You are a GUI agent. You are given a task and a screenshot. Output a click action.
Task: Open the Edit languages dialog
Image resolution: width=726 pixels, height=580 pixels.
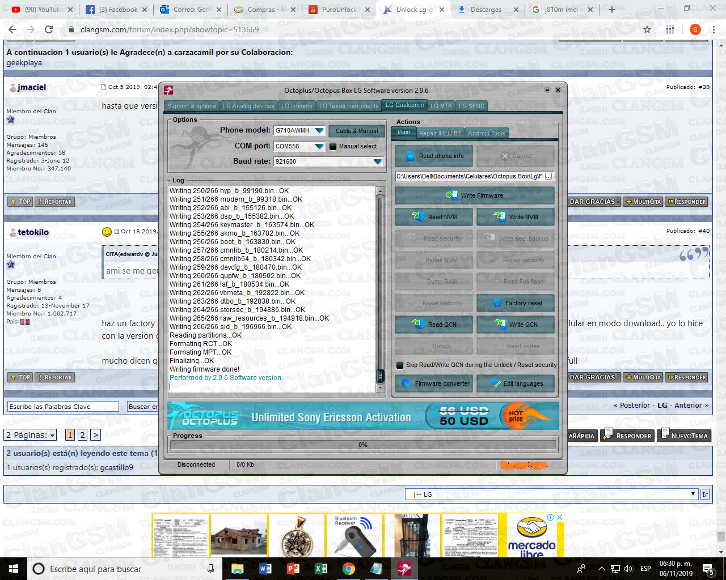coord(515,383)
